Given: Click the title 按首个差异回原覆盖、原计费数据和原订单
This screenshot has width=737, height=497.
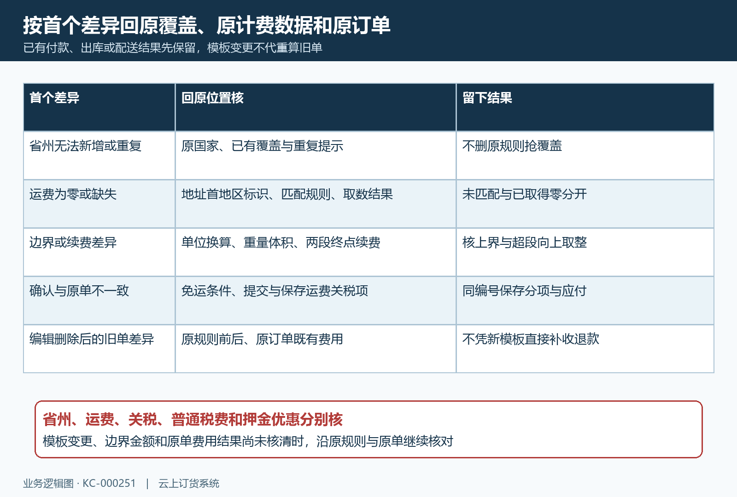Looking at the screenshot, I should tap(207, 25).
